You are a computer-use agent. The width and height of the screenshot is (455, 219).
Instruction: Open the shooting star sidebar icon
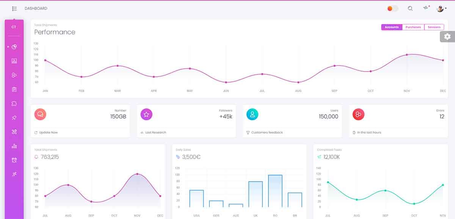[x=14, y=174]
